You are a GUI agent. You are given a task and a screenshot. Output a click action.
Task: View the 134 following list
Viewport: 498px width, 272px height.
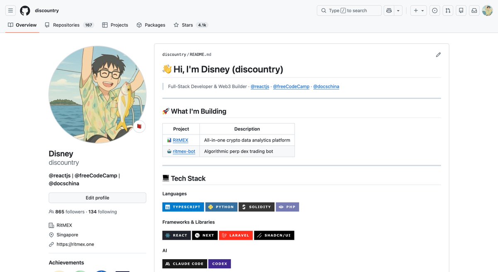[103, 212]
